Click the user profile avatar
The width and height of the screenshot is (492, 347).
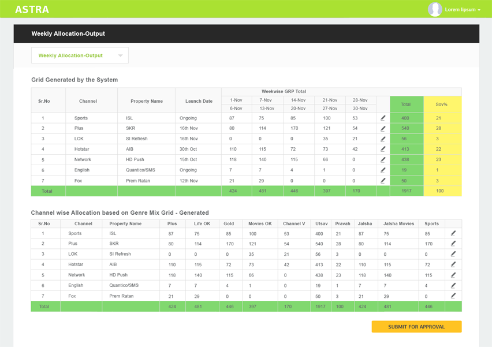click(435, 9)
